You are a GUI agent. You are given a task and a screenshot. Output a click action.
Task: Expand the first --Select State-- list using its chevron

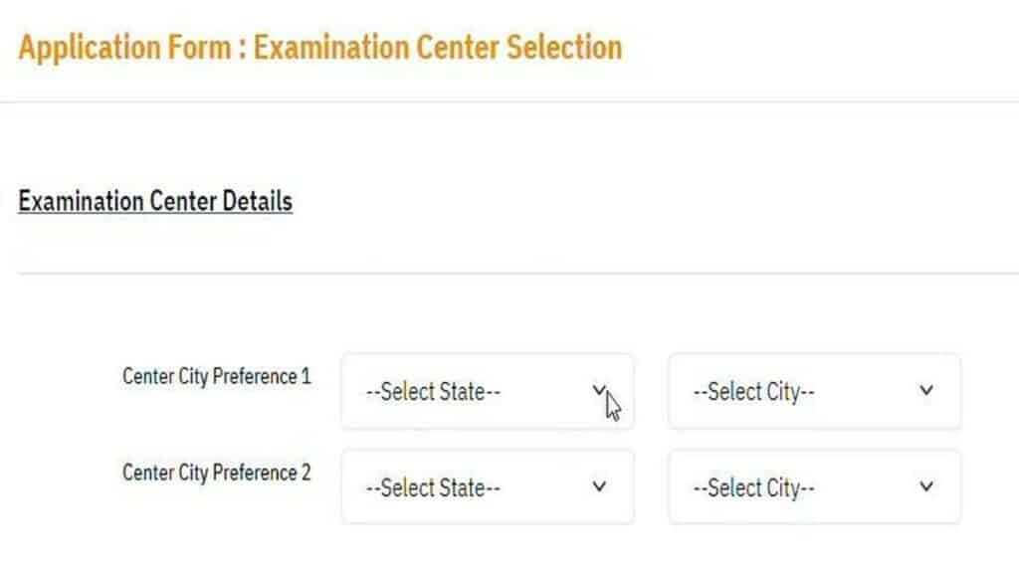[601, 391]
